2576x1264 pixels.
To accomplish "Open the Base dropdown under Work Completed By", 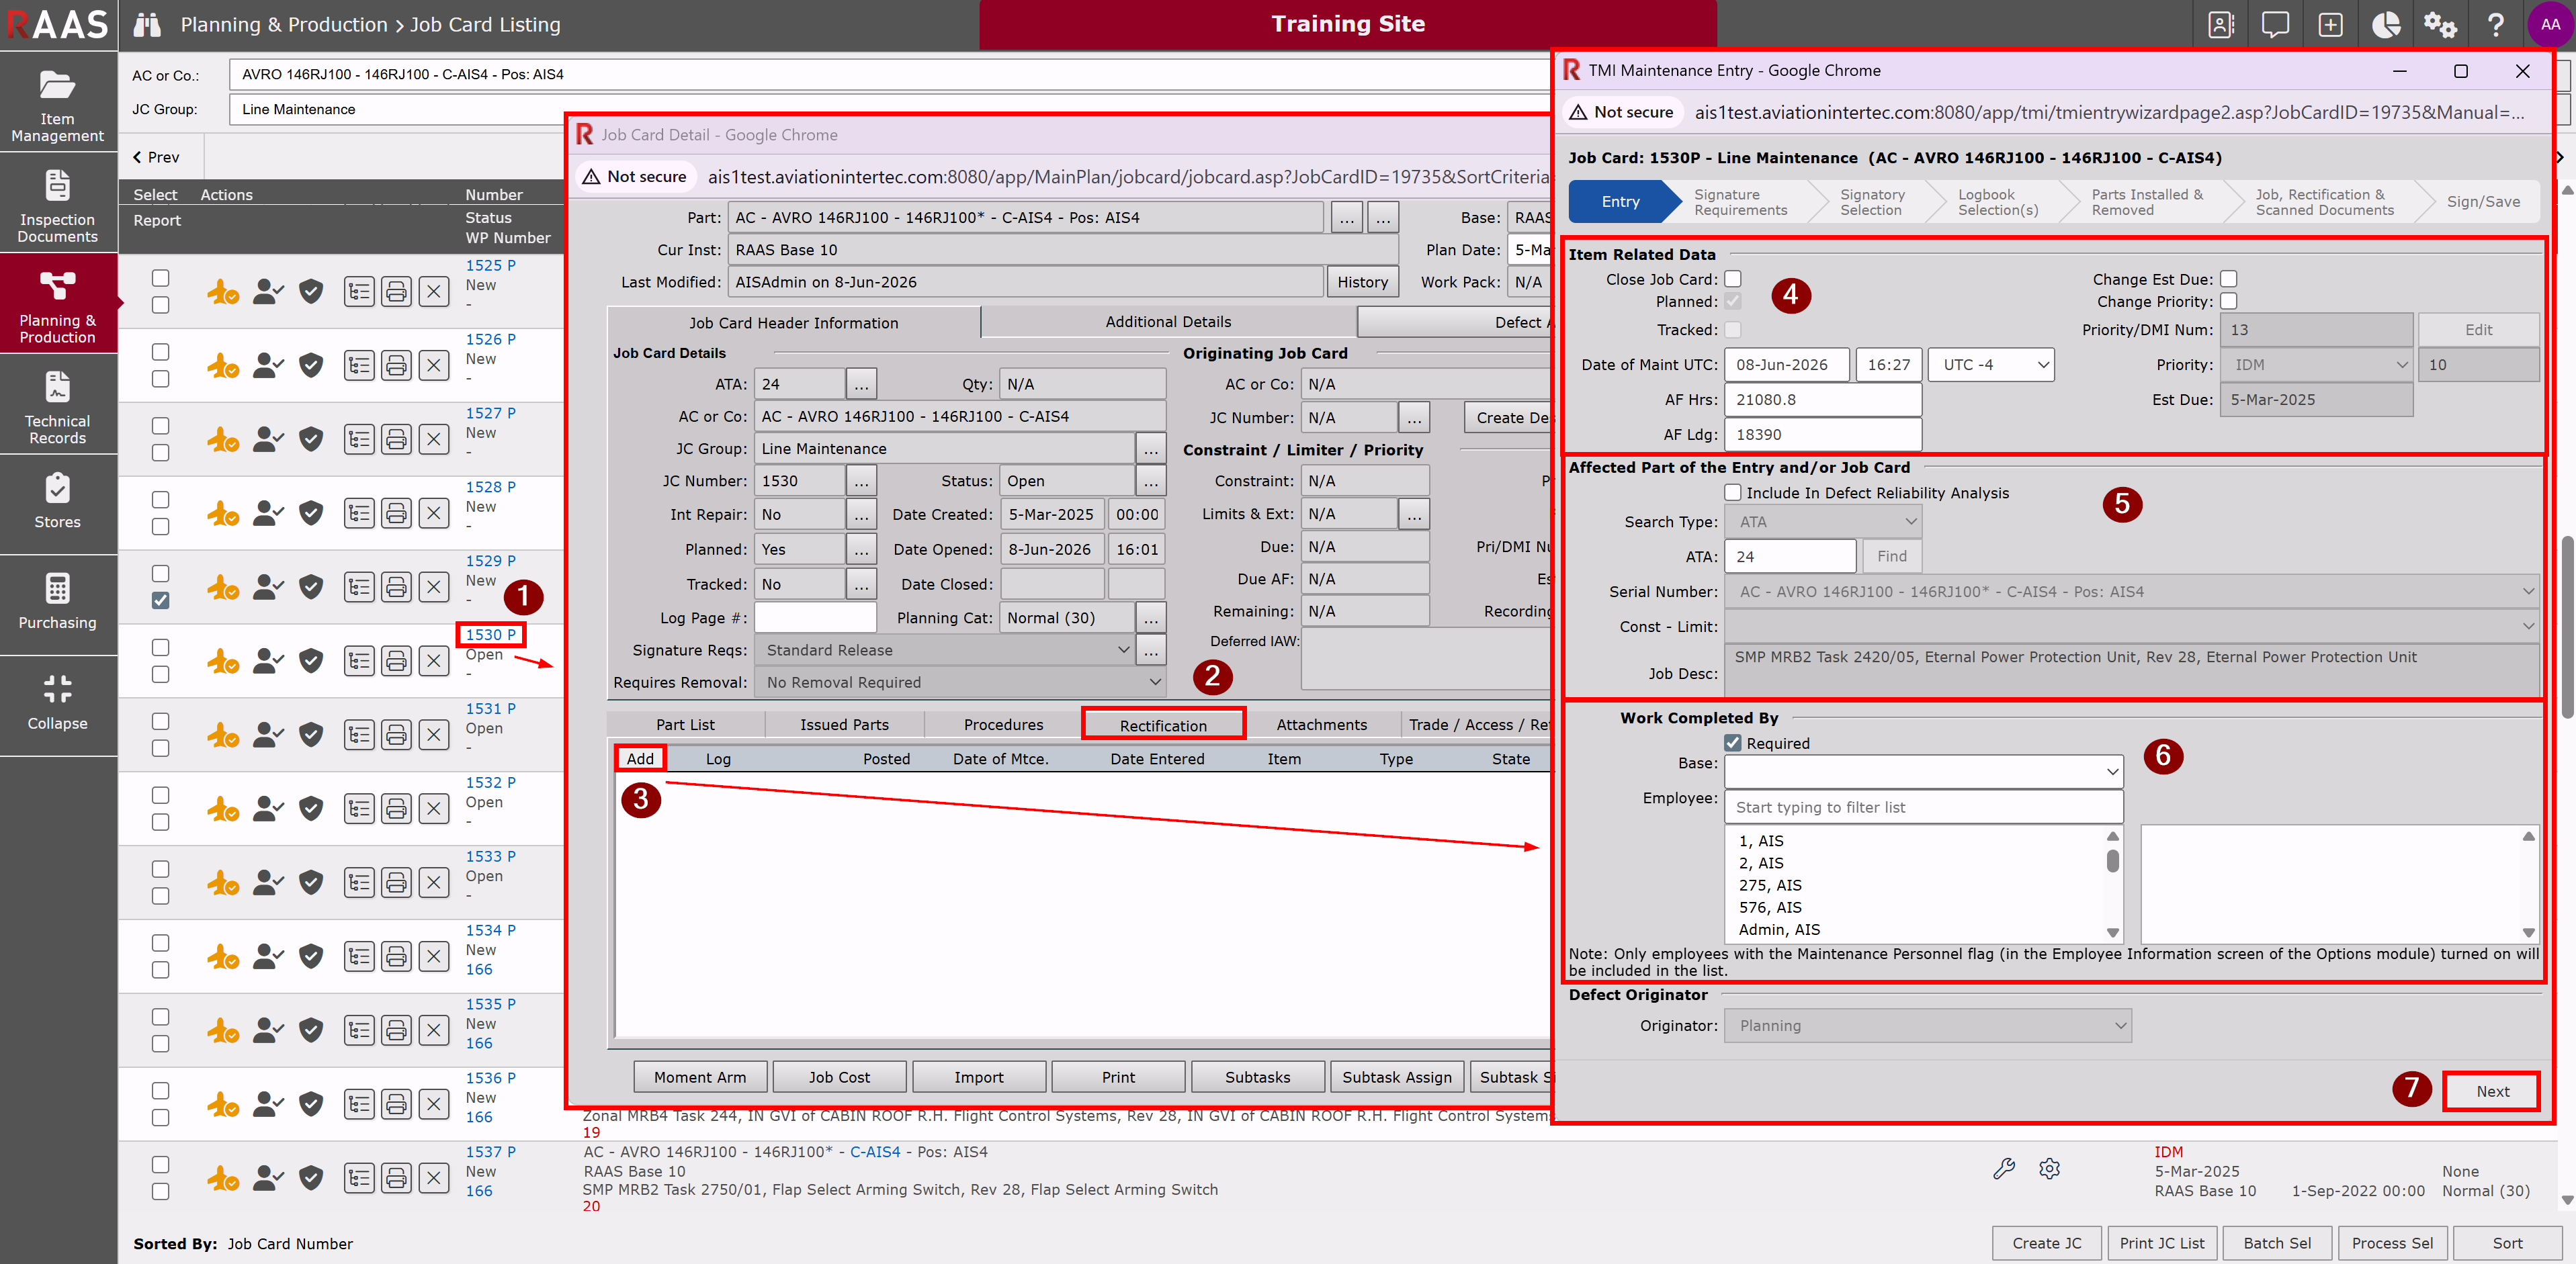I will pyautogui.click(x=1923, y=771).
